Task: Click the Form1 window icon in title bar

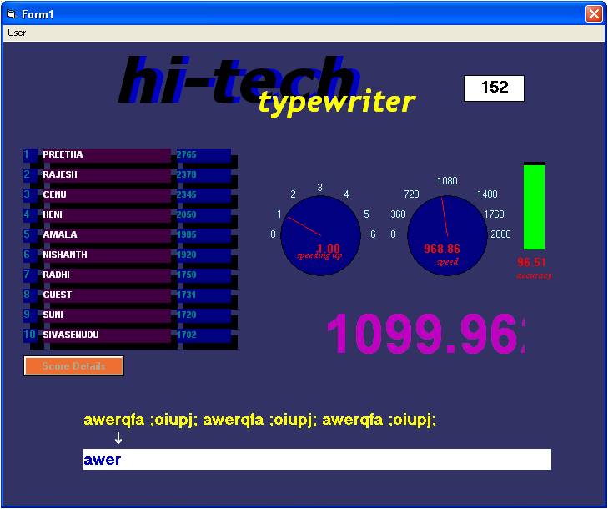Action: [11, 14]
